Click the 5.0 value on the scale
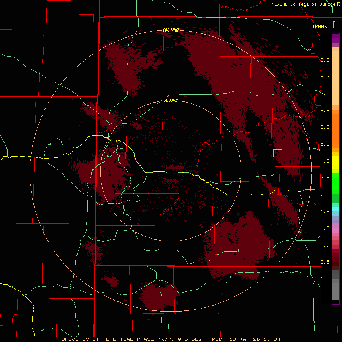This screenshot has width=342, height=342. tap(325, 144)
